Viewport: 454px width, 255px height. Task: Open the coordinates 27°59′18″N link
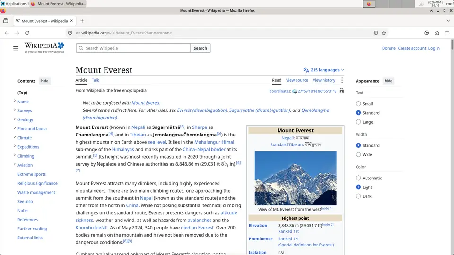[x=317, y=91]
